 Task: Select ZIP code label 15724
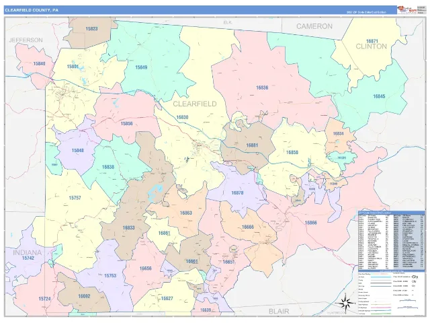(44, 299)
